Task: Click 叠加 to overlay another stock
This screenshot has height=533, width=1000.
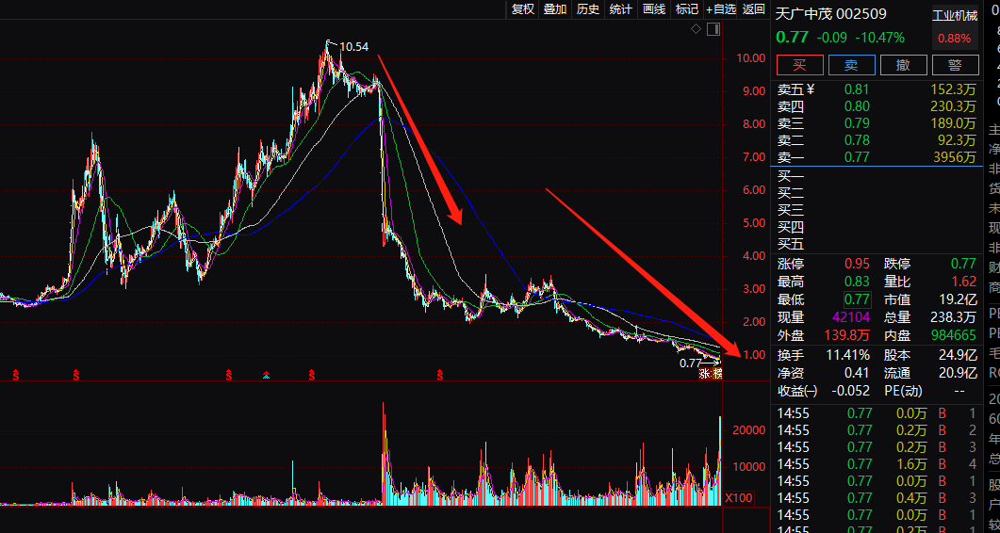Action: pos(555,9)
